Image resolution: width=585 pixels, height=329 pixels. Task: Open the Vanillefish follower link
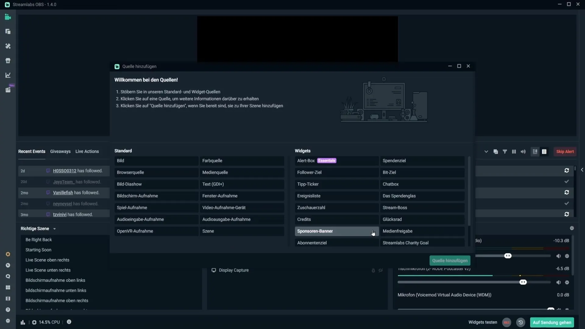coord(63,193)
